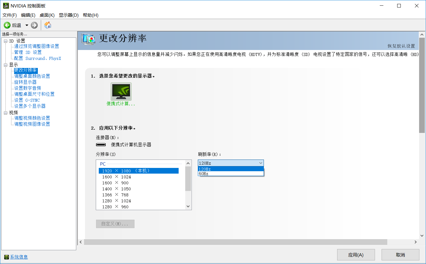The image size is (426, 264).
Task: Open the 桌面(K) menu
Action: tap(47, 15)
